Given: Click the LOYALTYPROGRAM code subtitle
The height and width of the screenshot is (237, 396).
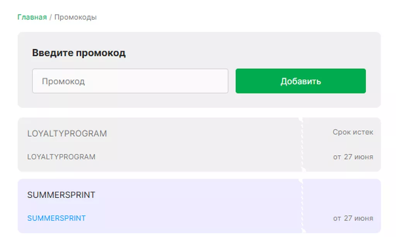Looking at the screenshot, I should (x=61, y=157).
